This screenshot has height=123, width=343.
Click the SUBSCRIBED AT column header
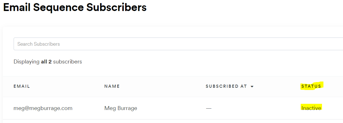coord(226,86)
